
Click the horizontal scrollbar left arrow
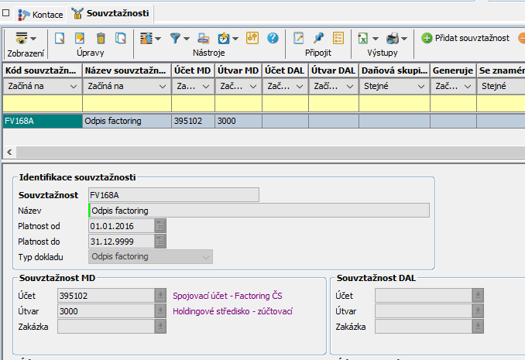9,153
